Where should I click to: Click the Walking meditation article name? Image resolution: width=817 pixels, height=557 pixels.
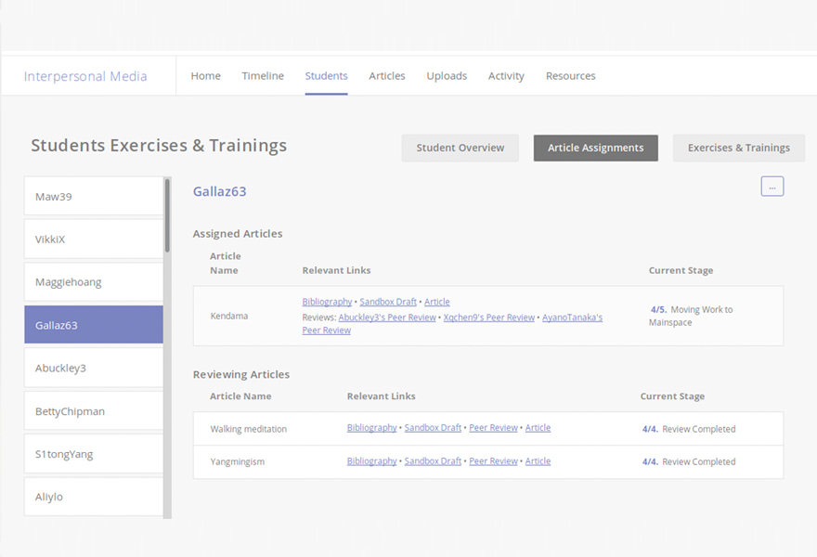249,429
